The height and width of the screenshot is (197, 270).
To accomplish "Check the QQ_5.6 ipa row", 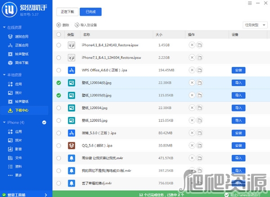I will pos(58,146).
